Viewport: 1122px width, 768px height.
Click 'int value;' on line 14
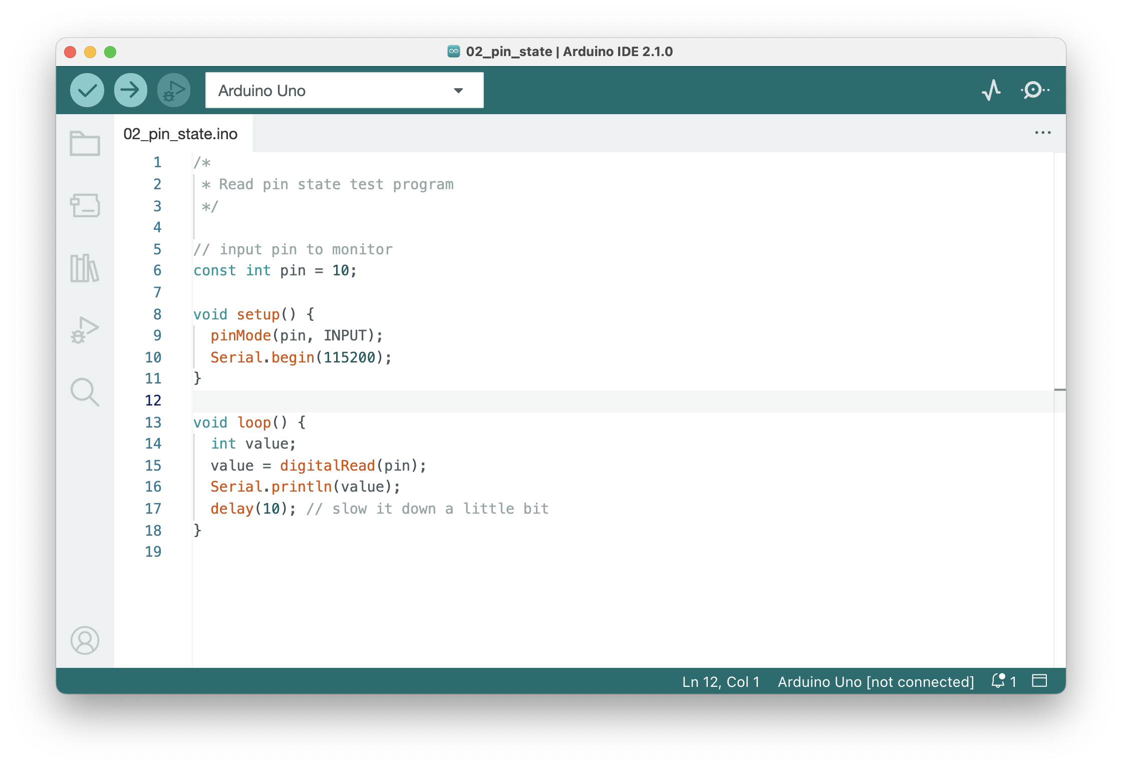[253, 444]
